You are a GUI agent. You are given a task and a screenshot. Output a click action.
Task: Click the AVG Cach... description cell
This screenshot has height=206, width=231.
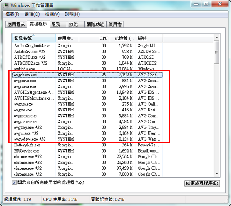pyautogui.click(x=149, y=75)
